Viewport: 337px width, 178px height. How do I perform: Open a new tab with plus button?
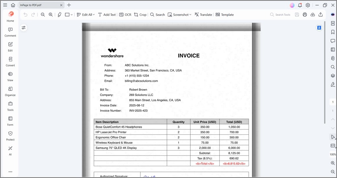pyautogui.click(x=69, y=5)
